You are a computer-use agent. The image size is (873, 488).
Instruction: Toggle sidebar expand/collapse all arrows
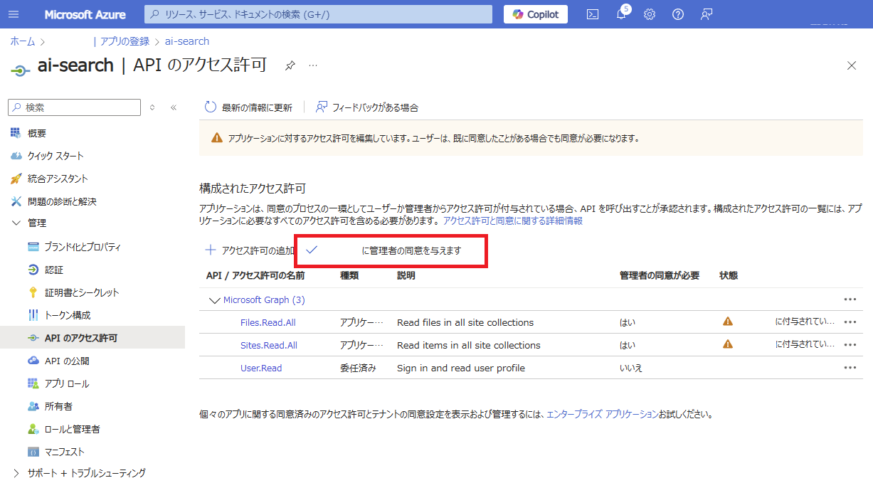tap(152, 107)
